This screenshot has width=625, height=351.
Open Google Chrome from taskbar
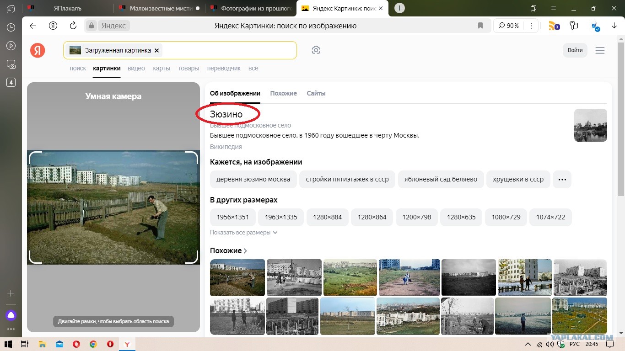(x=93, y=344)
